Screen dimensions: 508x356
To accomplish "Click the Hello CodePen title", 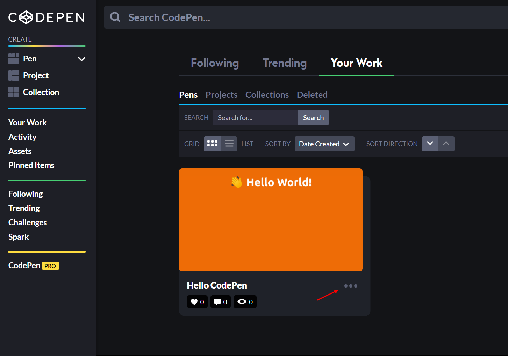I will (217, 285).
